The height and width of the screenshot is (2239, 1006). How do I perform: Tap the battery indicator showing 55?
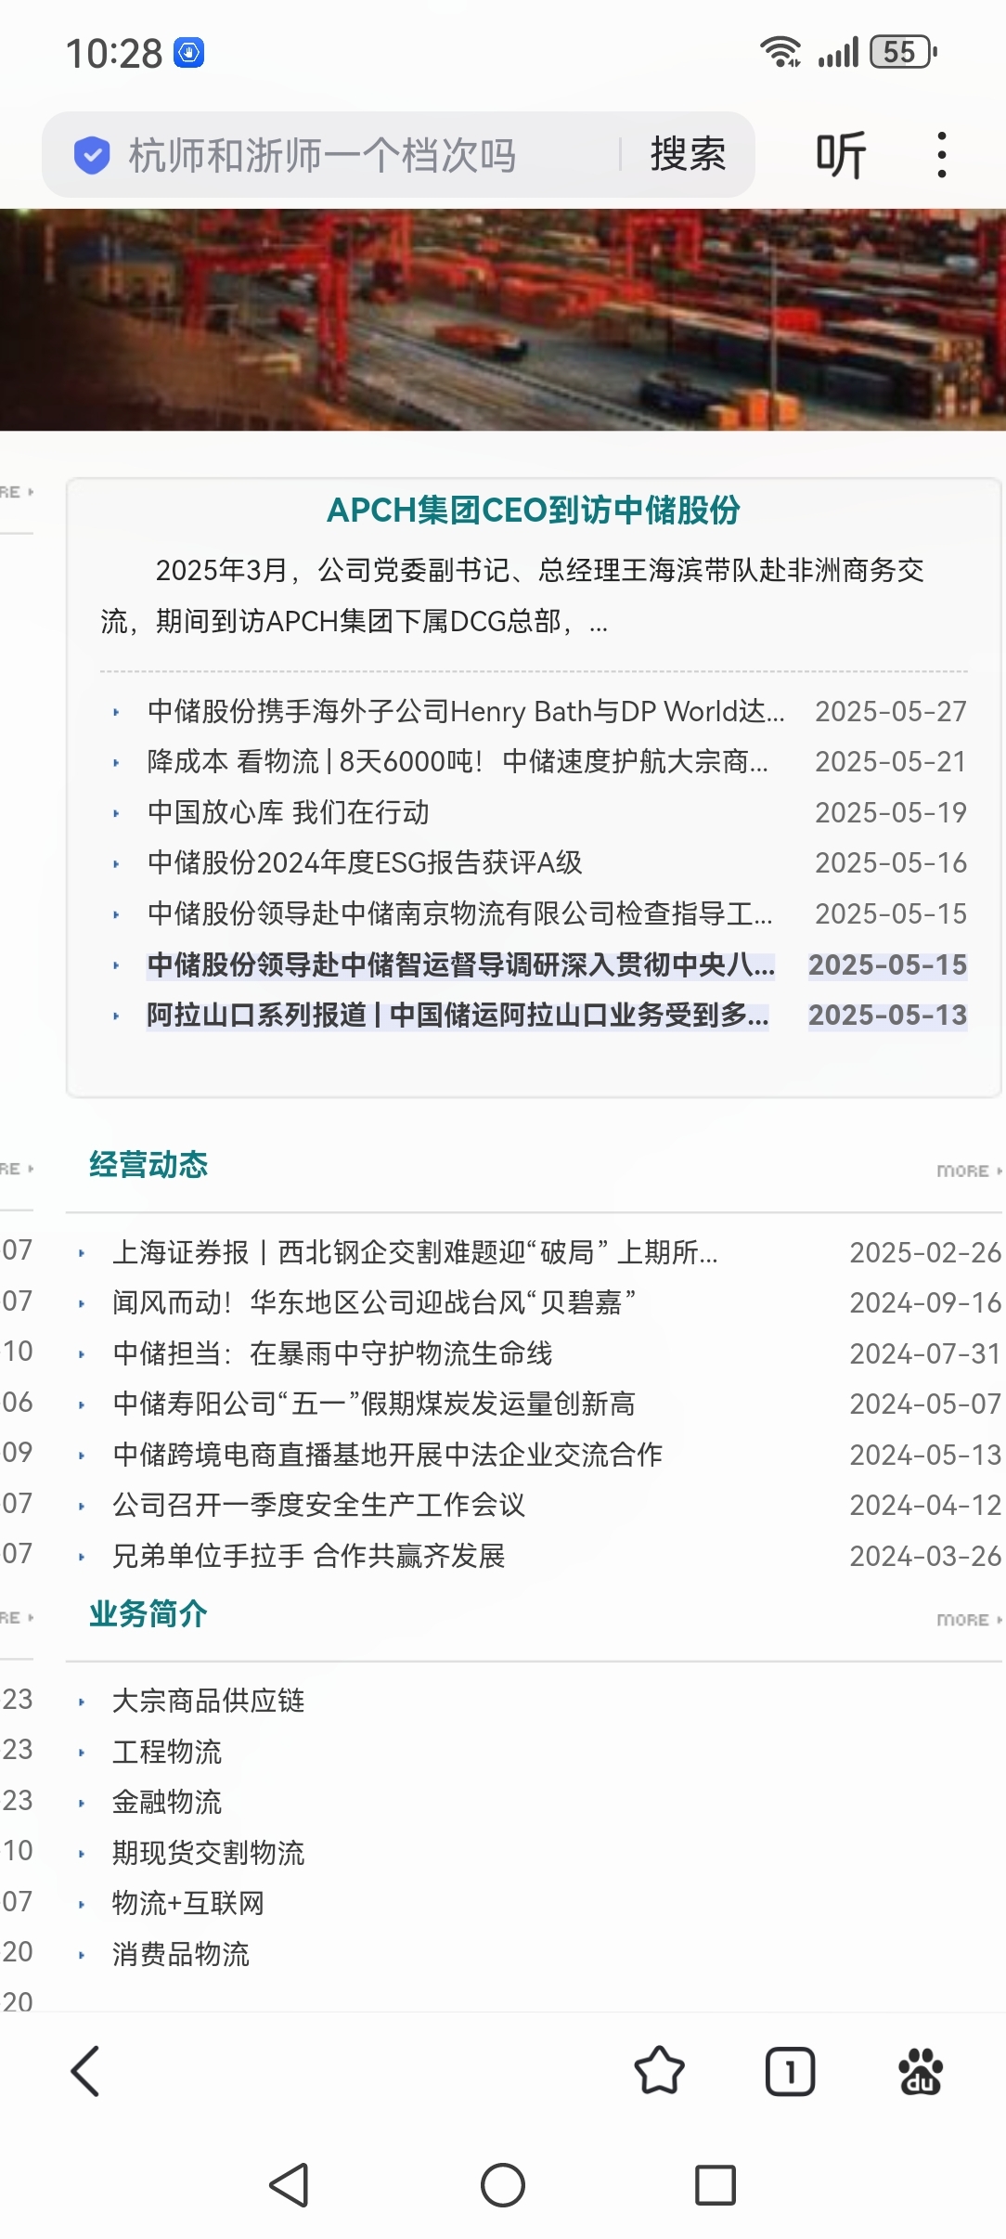click(x=903, y=52)
